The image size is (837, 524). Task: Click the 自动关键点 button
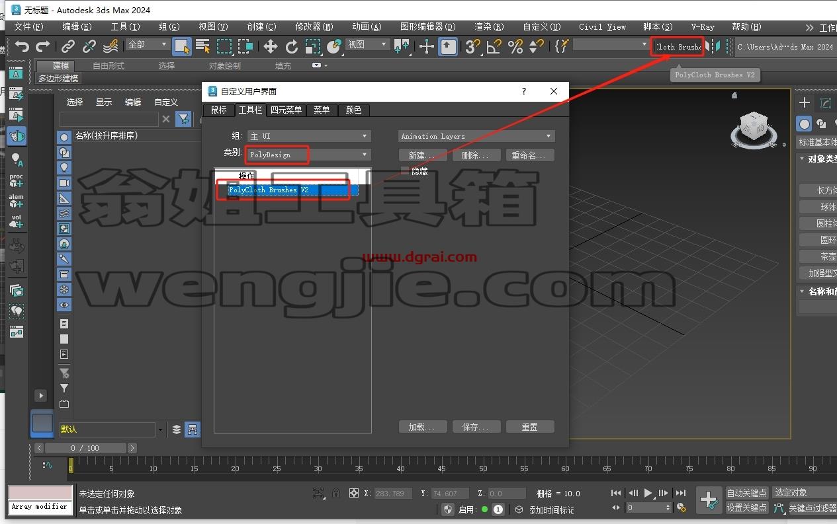(747, 493)
